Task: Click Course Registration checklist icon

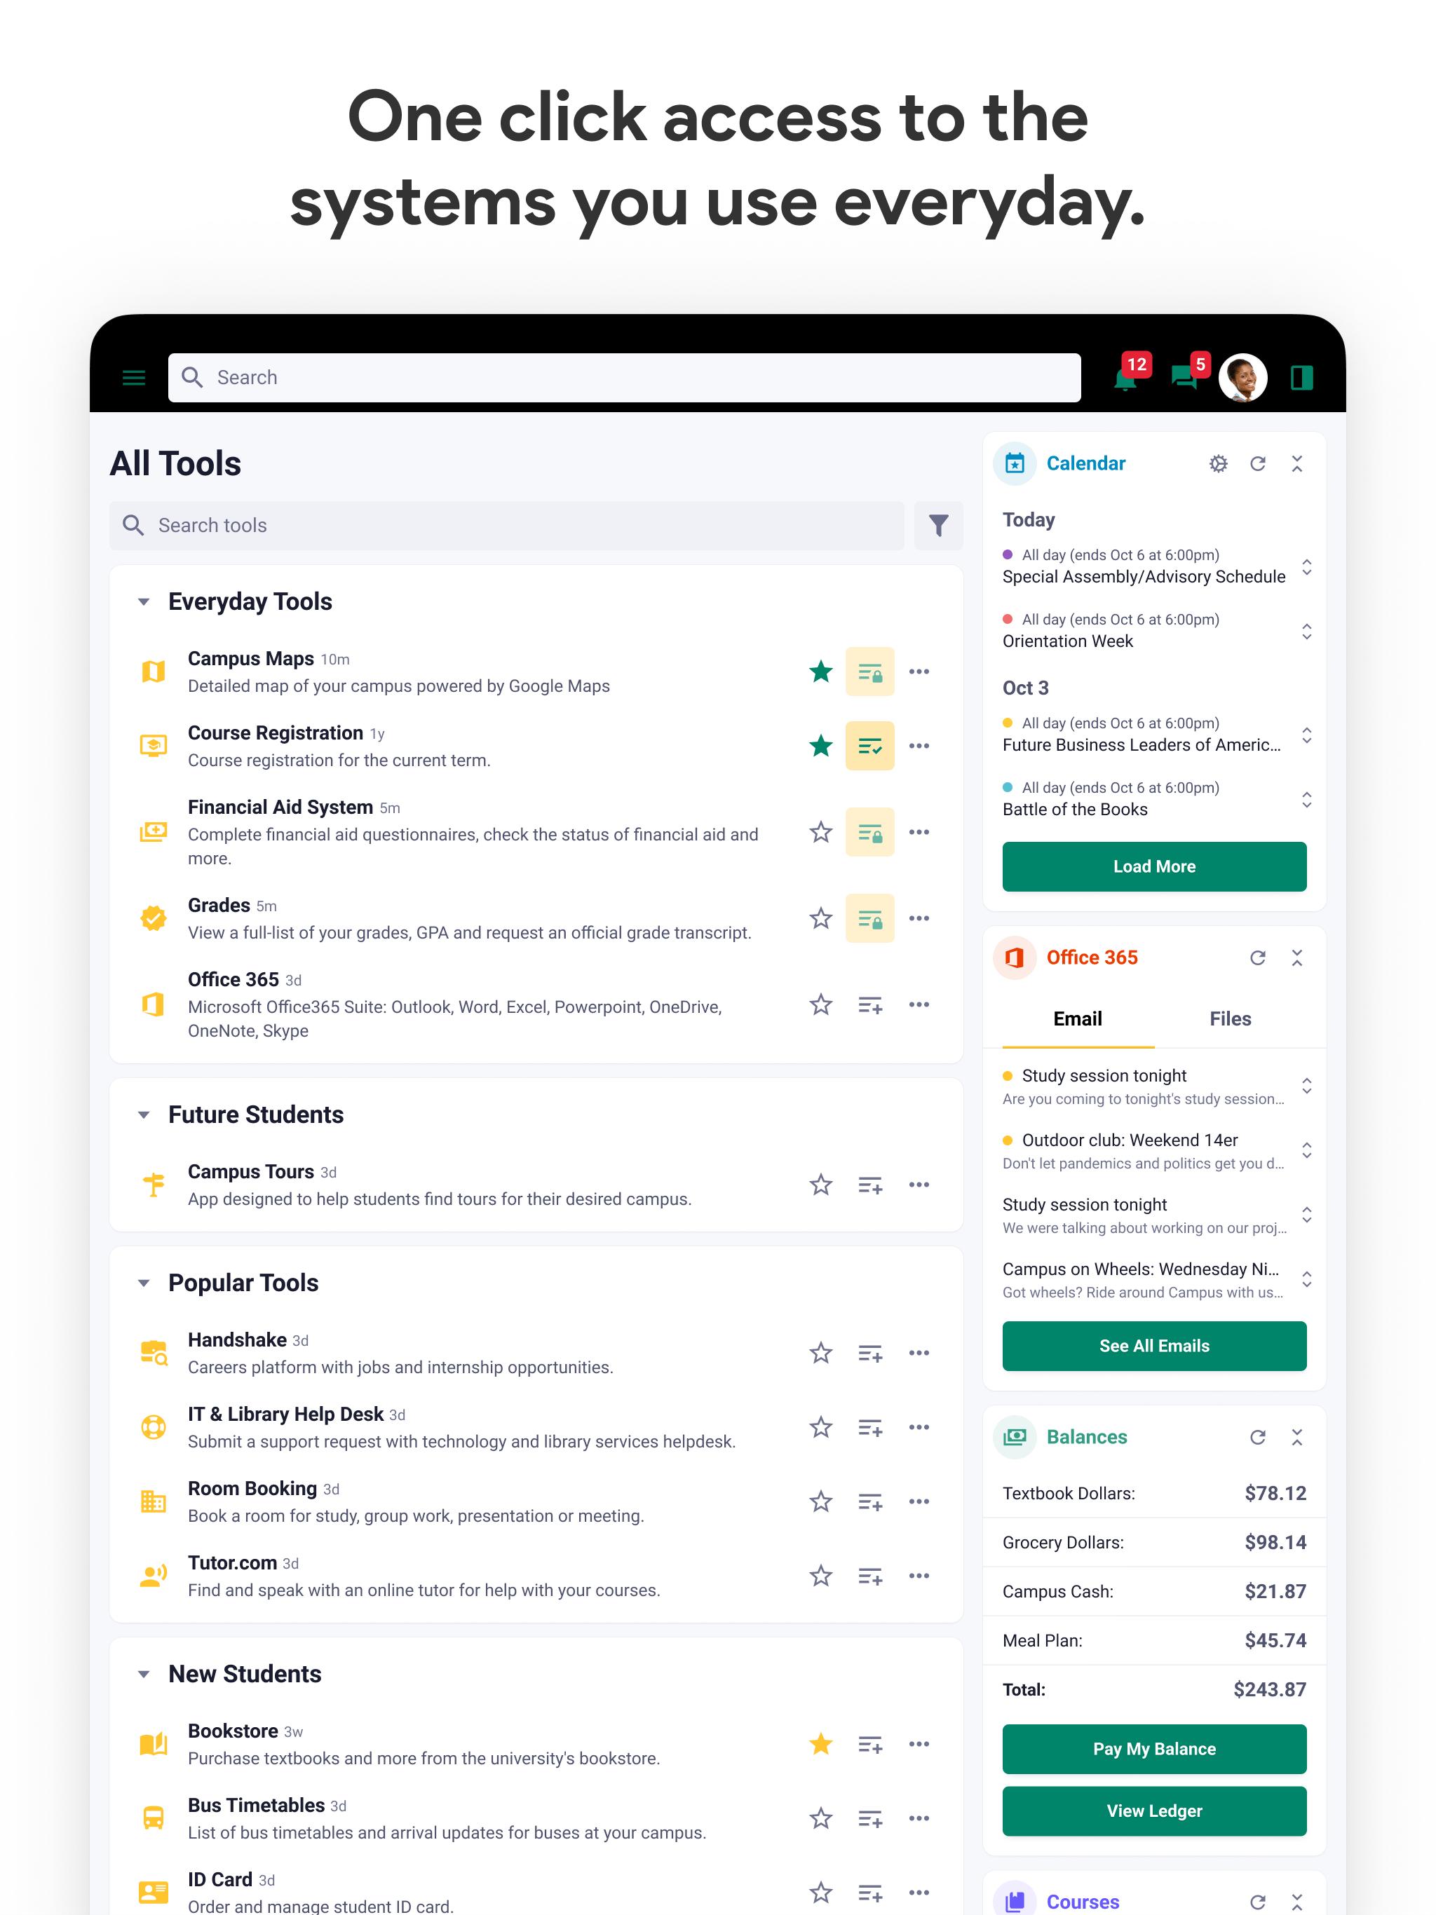Action: pos(869,745)
